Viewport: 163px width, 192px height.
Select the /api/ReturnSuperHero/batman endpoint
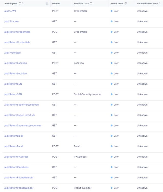[21, 105]
